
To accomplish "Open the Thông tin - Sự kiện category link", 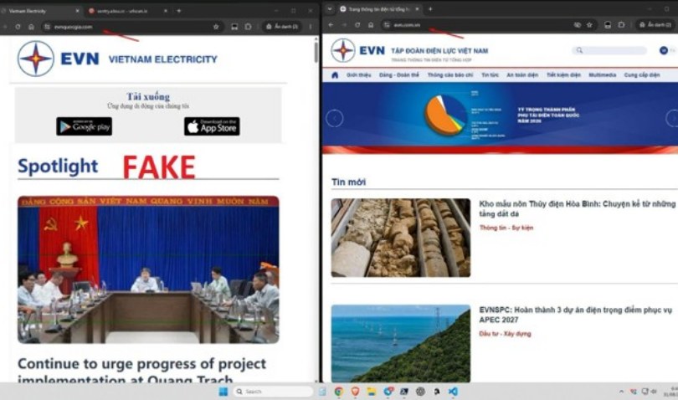I will 506,228.
